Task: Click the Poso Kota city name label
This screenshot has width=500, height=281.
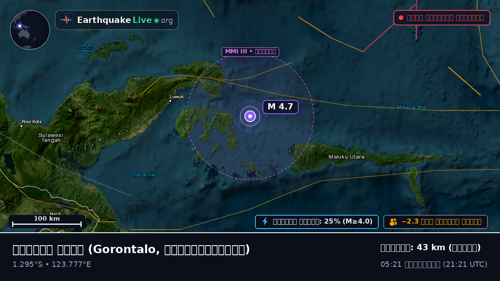Action: click(32, 122)
